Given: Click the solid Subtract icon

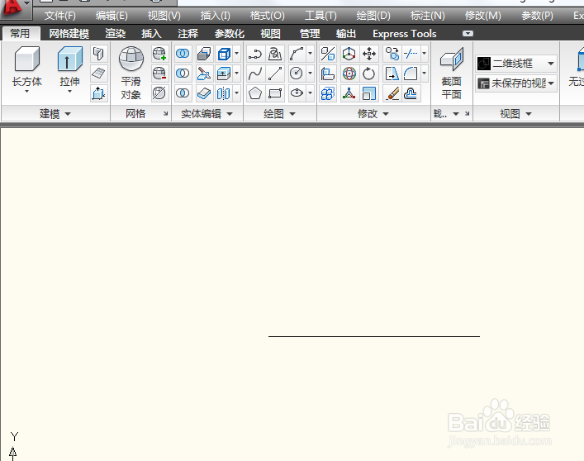Looking at the screenshot, I should tap(183, 74).
